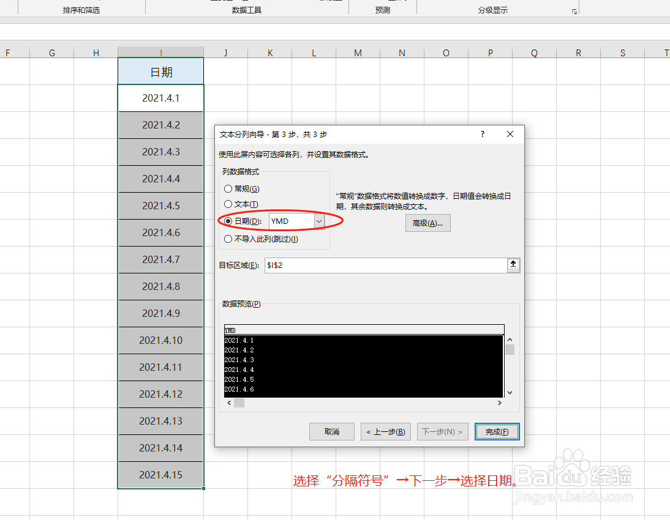Viewport: 670px width, 520px height.
Task: Click the preview horizontal scrollbar thumb
Action: (x=239, y=403)
